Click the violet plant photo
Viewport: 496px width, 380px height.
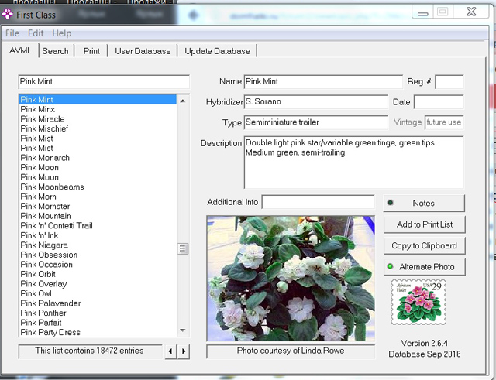point(291,279)
